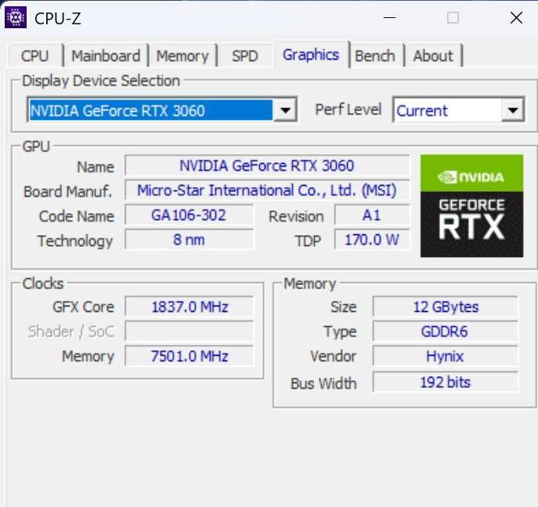Click the TDP value '170.0 W'

[372, 240]
